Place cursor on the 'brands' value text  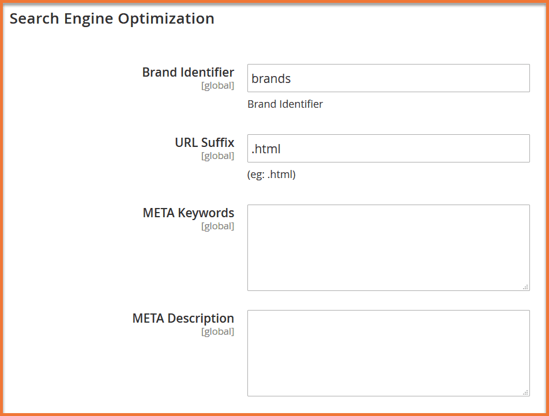(x=271, y=79)
